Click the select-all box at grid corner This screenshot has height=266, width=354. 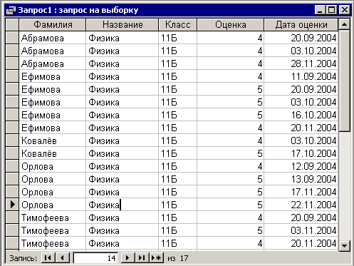pos(12,25)
